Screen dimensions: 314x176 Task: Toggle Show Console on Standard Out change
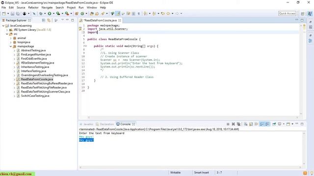pyautogui.click(x=262, y=124)
